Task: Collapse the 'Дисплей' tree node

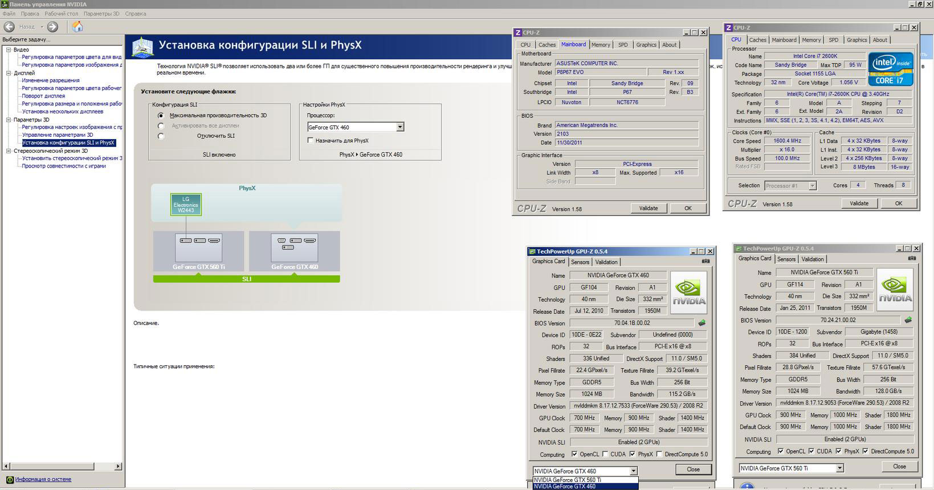Action: coord(9,73)
